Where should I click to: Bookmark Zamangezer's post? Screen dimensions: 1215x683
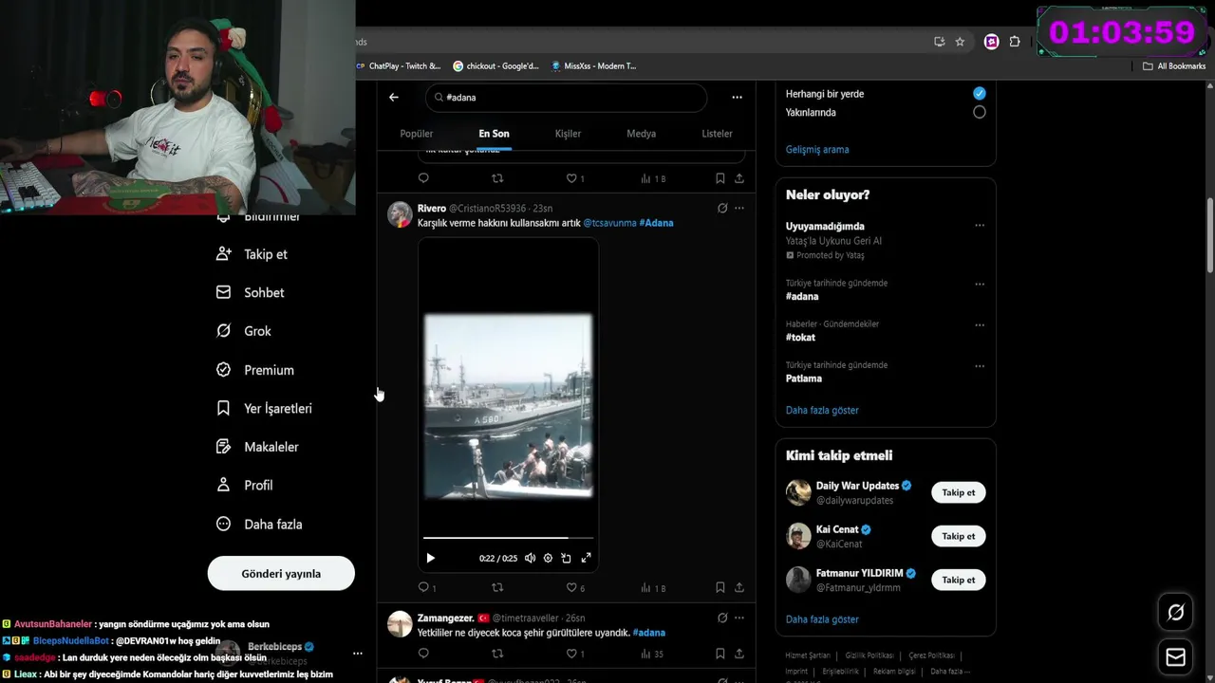[720, 654]
